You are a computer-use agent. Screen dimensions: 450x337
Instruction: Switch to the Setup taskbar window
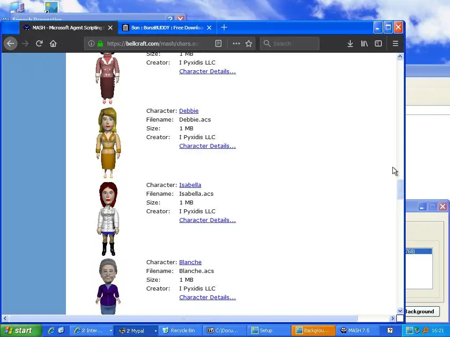[269, 330]
